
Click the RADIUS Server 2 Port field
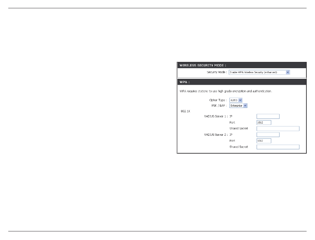coord(264,141)
